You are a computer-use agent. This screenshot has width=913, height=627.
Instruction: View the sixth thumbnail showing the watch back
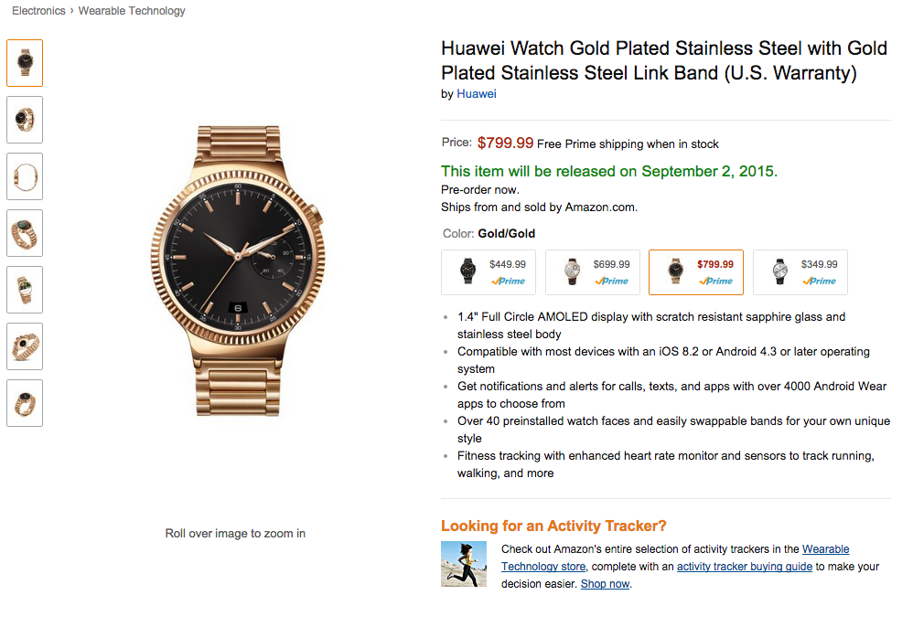click(x=25, y=346)
